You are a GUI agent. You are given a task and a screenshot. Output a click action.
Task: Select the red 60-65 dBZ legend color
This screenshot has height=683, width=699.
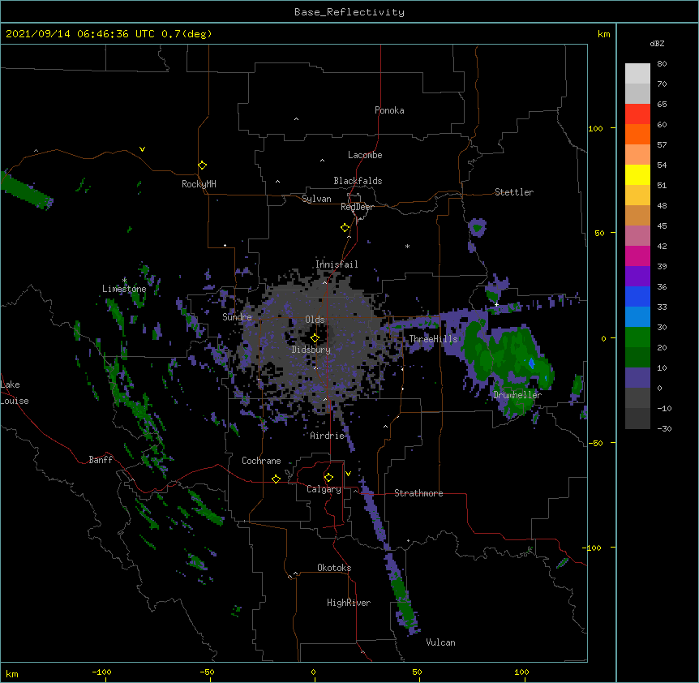(637, 114)
